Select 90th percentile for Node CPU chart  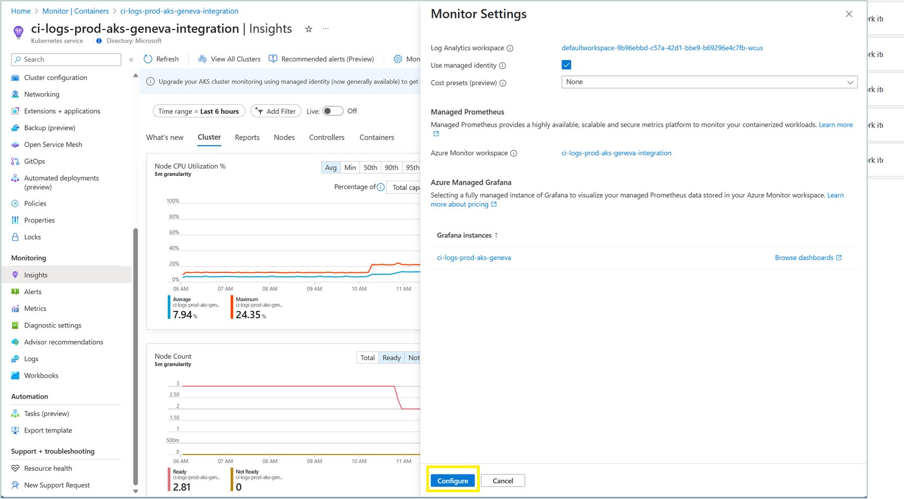coord(391,168)
